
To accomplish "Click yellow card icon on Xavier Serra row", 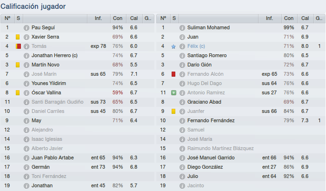I will (x=18, y=37).
